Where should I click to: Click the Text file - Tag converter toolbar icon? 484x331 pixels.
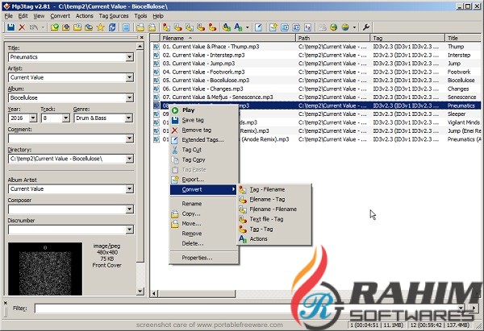pyautogui.click(x=201, y=27)
